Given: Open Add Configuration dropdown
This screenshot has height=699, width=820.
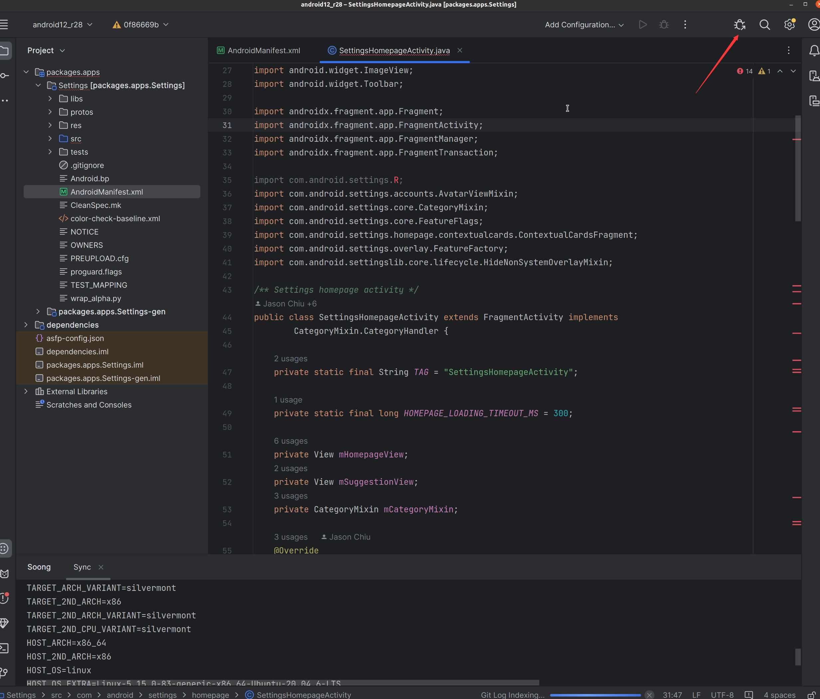Looking at the screenshot, I should pyautogui.click(x=584, y=25).
